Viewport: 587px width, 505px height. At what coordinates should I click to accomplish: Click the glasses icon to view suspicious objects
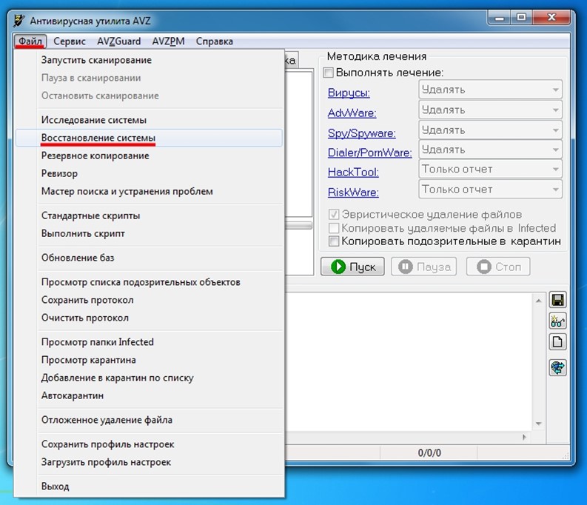pos(557,321)
